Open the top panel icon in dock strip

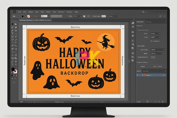[x=132, y=23]
